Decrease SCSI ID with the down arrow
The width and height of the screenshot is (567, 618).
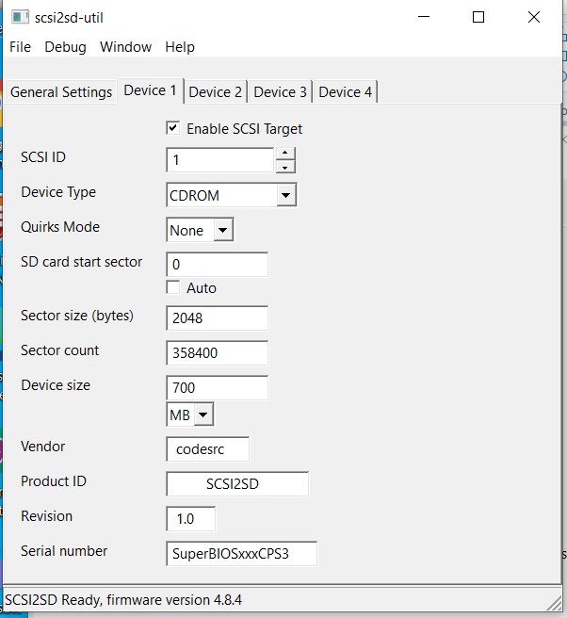click(x=285, y=167)
